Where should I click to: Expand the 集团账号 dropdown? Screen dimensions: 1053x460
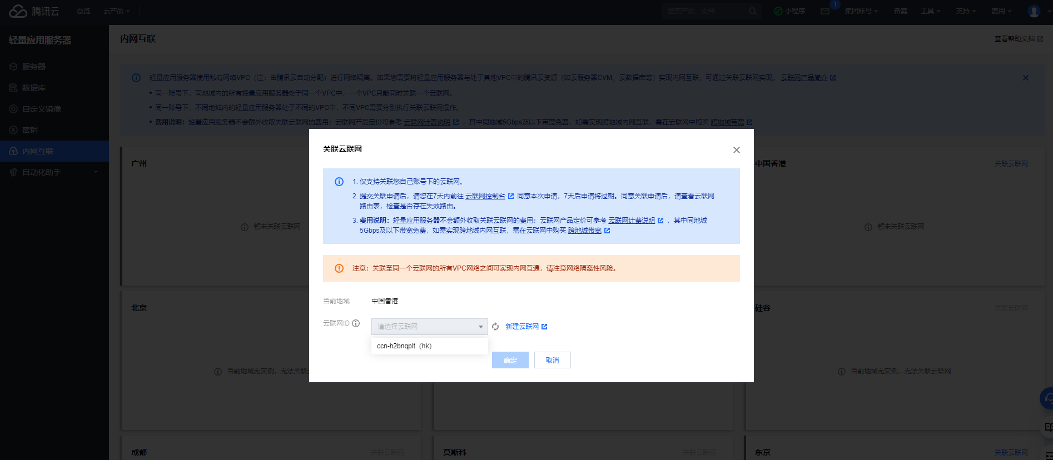pos(861,11)
